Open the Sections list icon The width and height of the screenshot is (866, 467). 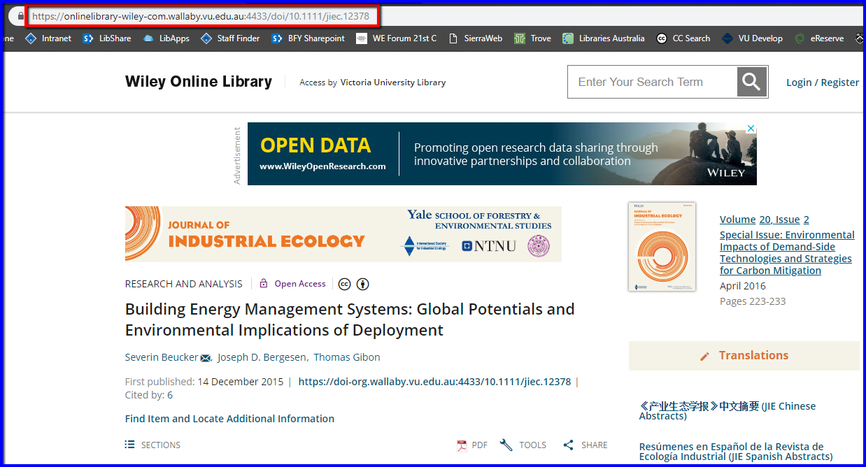[129, 444]
